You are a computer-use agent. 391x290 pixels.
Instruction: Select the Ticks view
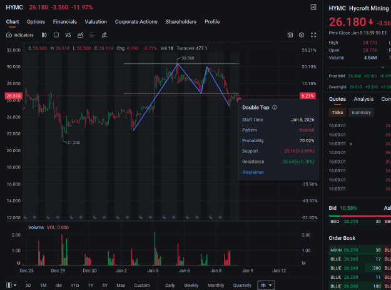[337, 112]
